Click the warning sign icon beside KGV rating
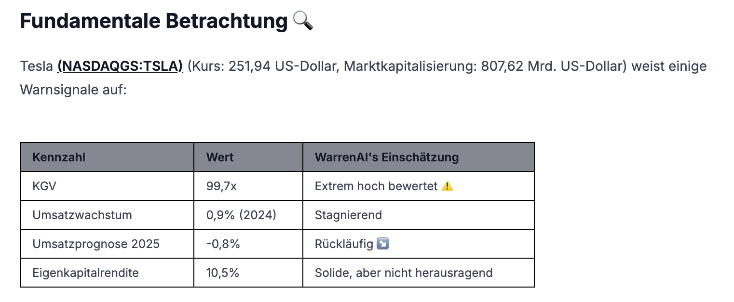Image resolution: width=734 pixels, height=302 pixels. [x=447, y=186]
